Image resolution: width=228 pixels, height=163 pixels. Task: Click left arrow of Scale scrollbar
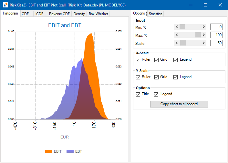pos(177,43)
